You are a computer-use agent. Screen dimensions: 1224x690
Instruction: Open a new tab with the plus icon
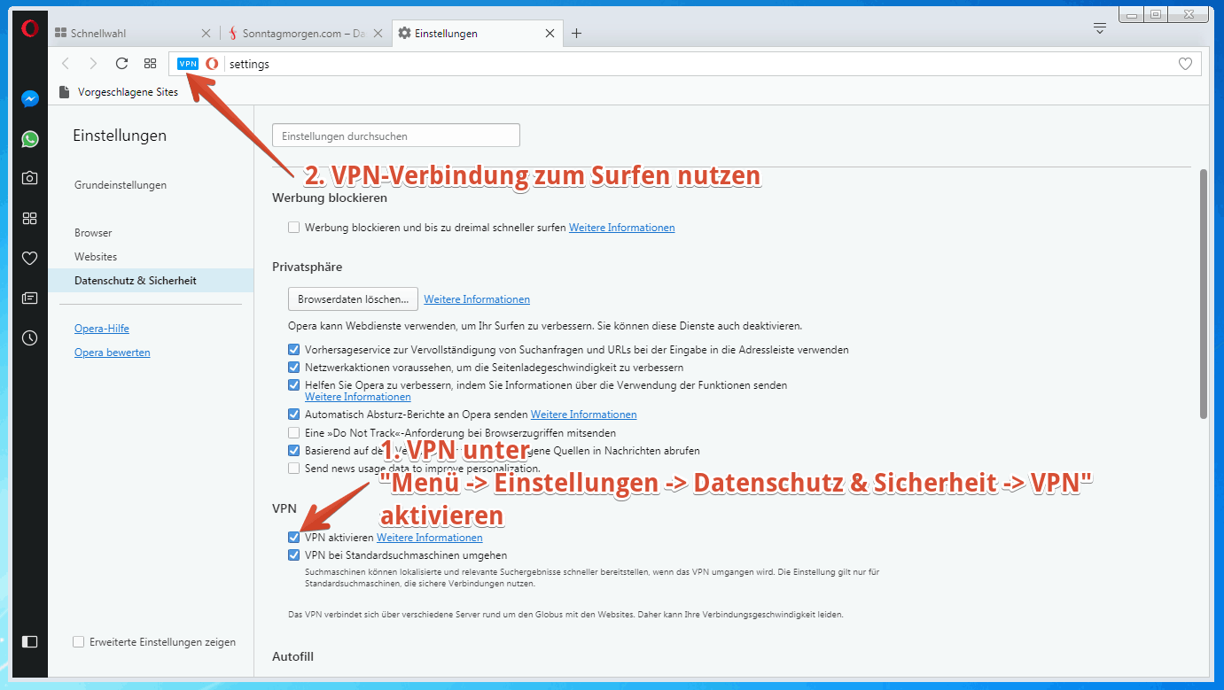[x=576, y=34]
